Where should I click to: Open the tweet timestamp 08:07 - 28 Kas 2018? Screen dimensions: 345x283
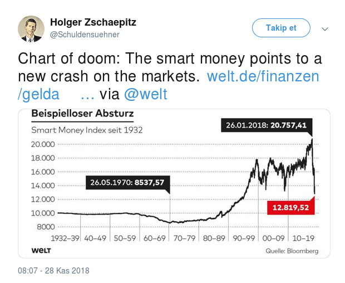(x=53, y=270)
